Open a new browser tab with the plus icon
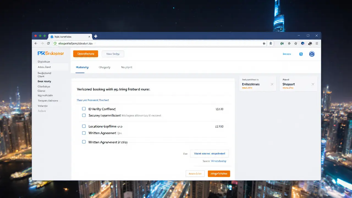This screenshot has width=352, height=198. click(x=96, y=36)
